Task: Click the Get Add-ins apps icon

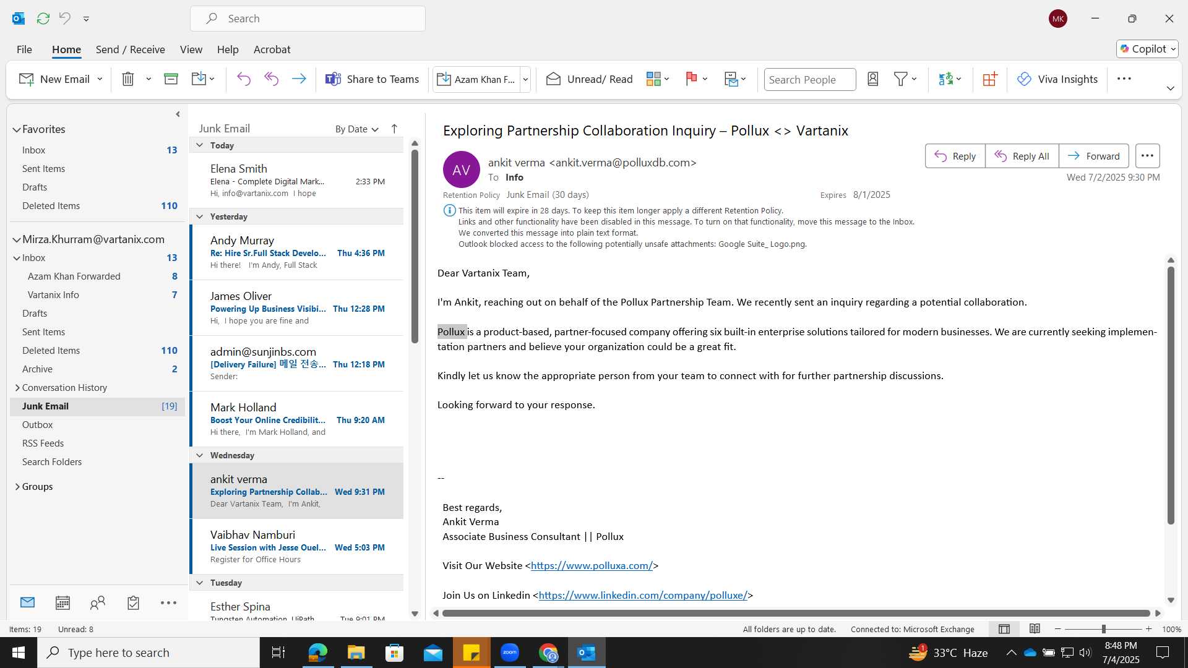Action: click(990, 79)
